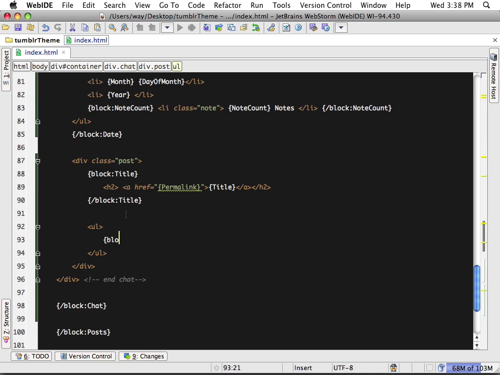Open the Tools menu
Viewport: 500px width, 375px height.
point(281,5)
